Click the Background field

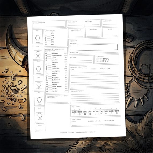click(110, 23)
